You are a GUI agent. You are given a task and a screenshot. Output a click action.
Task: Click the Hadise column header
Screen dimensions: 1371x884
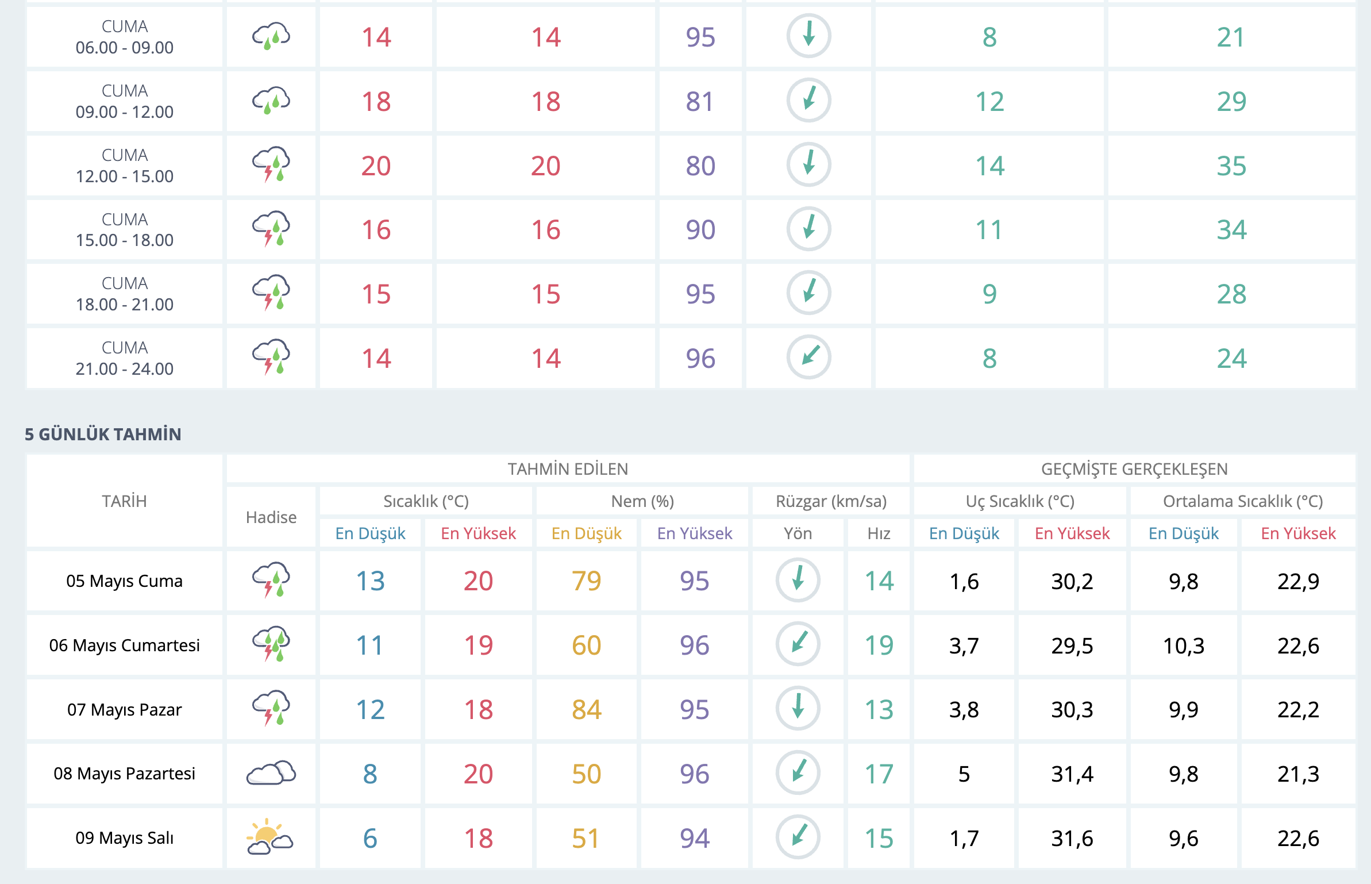tap(271, 517)
